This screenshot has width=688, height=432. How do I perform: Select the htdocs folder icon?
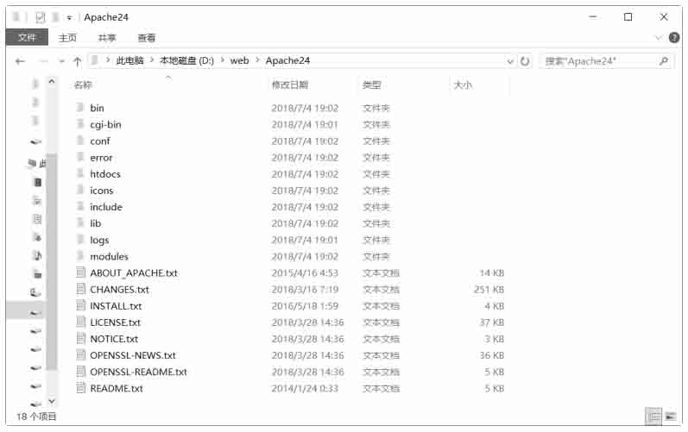point(80,173)
